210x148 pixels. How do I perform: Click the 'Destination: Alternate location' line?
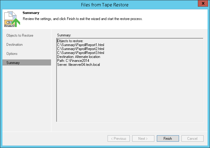78,57
